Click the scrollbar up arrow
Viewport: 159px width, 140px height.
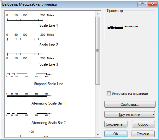98,14
